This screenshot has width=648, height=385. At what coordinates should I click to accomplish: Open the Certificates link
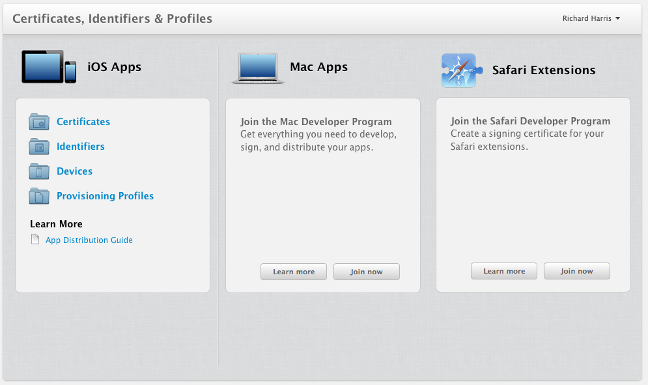click(83, 122)
